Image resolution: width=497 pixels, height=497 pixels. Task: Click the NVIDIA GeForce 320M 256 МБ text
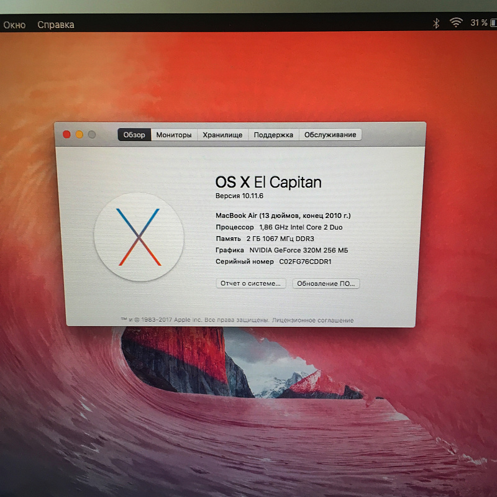coord(299,250)
